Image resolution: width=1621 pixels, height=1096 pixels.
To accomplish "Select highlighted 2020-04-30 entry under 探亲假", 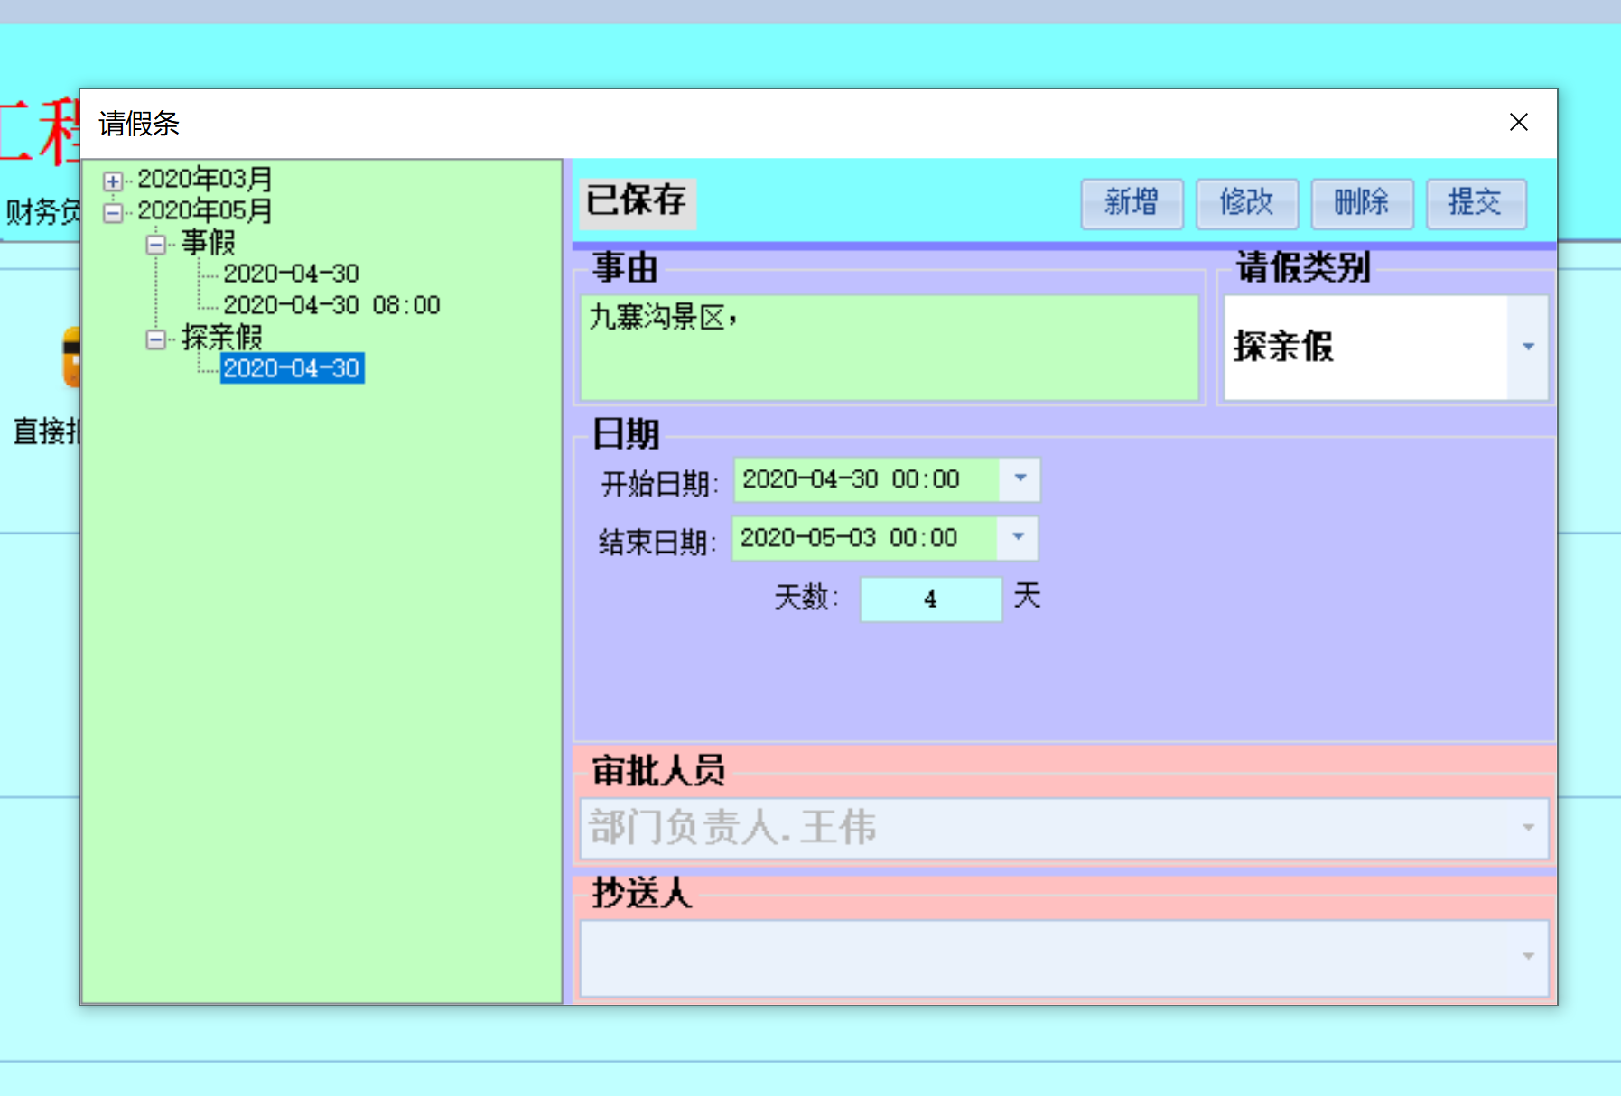I will [292, 368].
